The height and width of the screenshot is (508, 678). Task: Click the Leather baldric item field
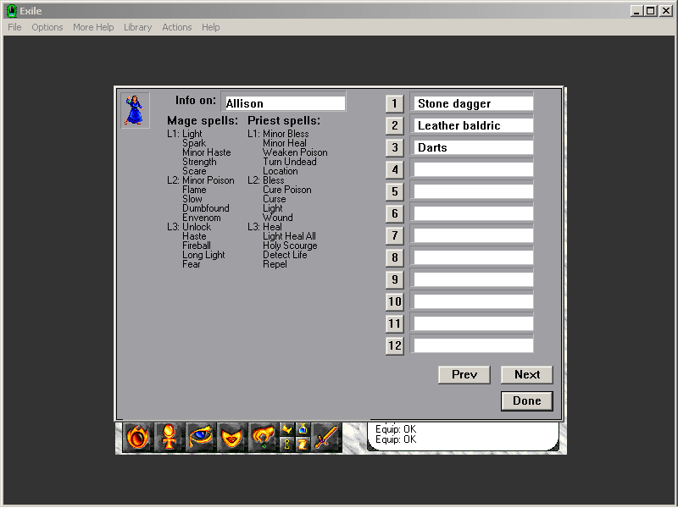tap(472, 125)
